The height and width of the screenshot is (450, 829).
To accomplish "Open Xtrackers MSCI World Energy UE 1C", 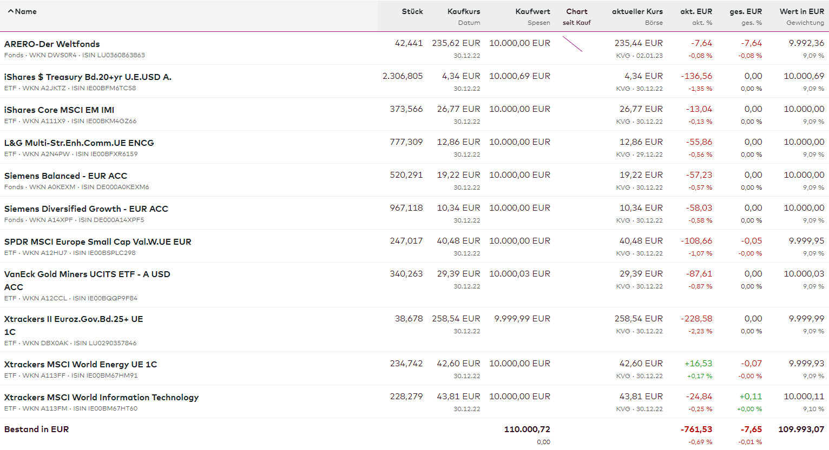I will coord(81,365).
